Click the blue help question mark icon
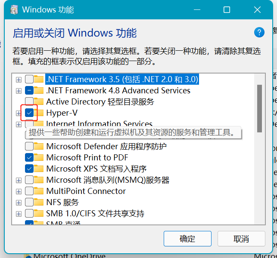Screen dimensions: 277x258 [259, 32]
